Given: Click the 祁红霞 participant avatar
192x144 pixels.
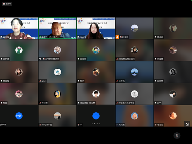Looking at the screenshot, I should coord(57,94).
